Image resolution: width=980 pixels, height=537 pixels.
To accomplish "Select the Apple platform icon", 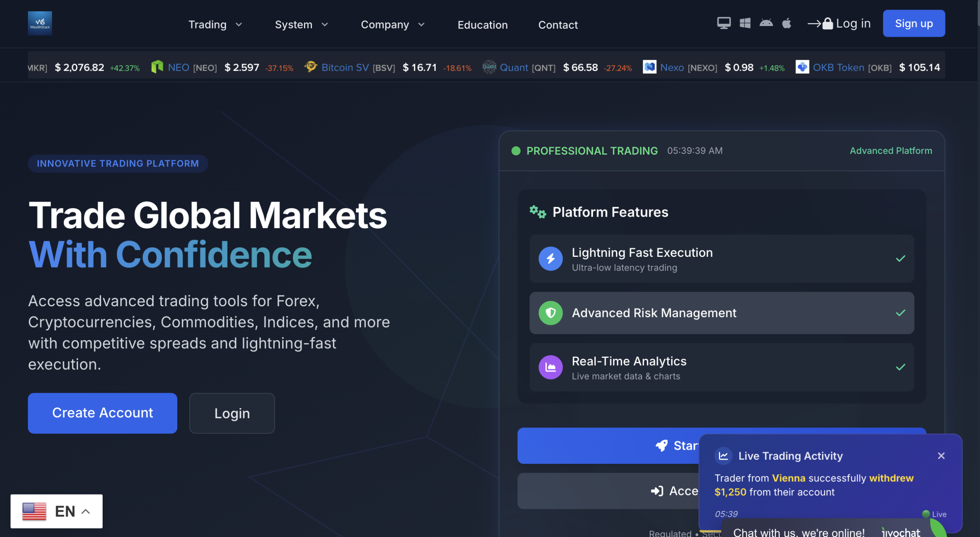I will click(x=787, y=23).
